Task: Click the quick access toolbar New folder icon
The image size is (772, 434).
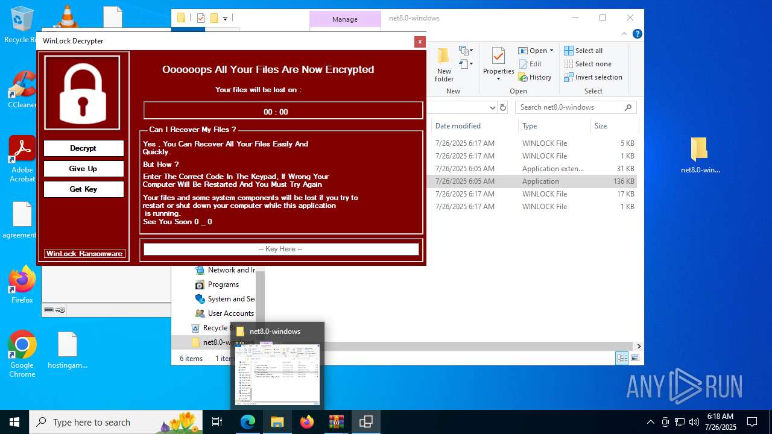Action: tap(214, 18)
